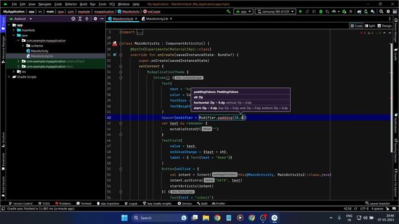Click the editor vertical scrollbar
Viewport: 399px width, 224px height.
pyautogui.click(x=392, y=98)
